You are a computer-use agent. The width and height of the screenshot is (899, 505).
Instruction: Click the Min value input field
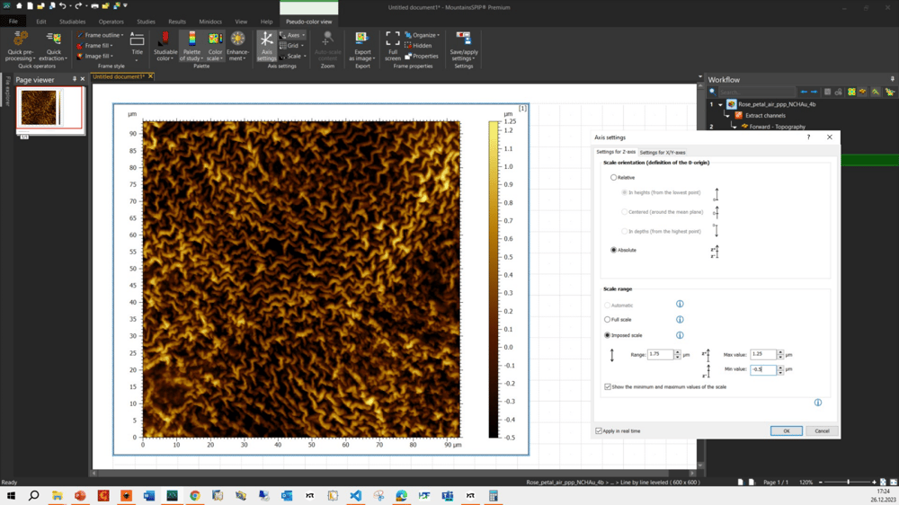coord(763,369)
